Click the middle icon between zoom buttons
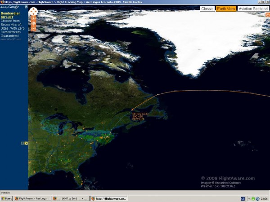This screenshot has width=270, height=202. click(x=33, y=23)
